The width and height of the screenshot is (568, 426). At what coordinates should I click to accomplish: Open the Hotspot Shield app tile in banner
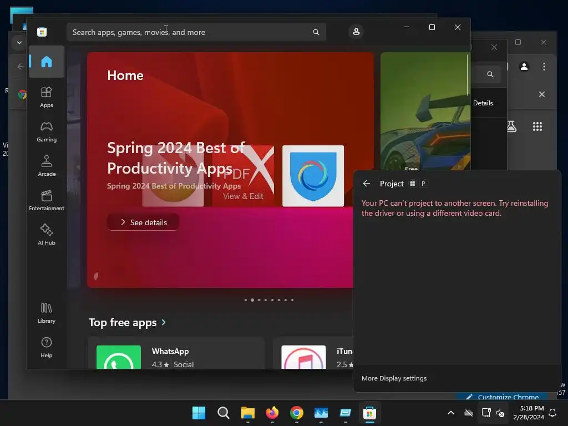[x=313, y=176]
